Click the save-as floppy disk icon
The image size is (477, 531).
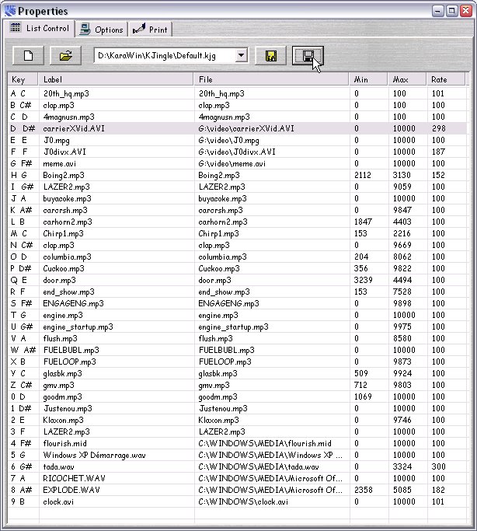point(308,55)
